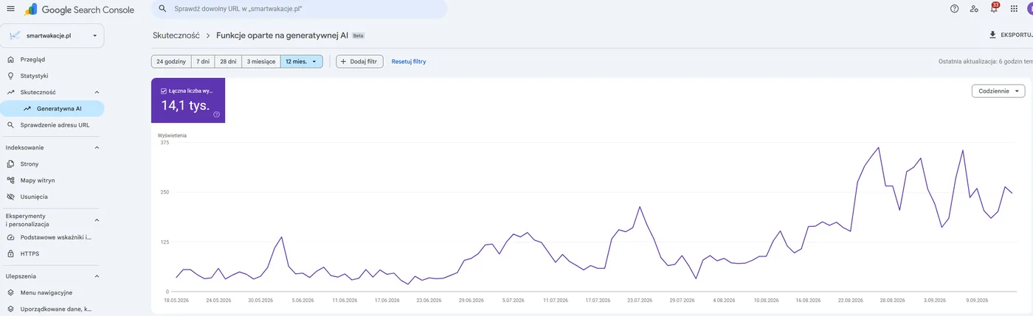Click the 28.08.2026 date axis label

tap(892, 301)
